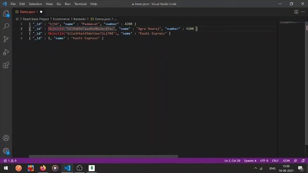Open the Terminal menu
This screenshot has height=173, width=308.
(x=80, y=4)
